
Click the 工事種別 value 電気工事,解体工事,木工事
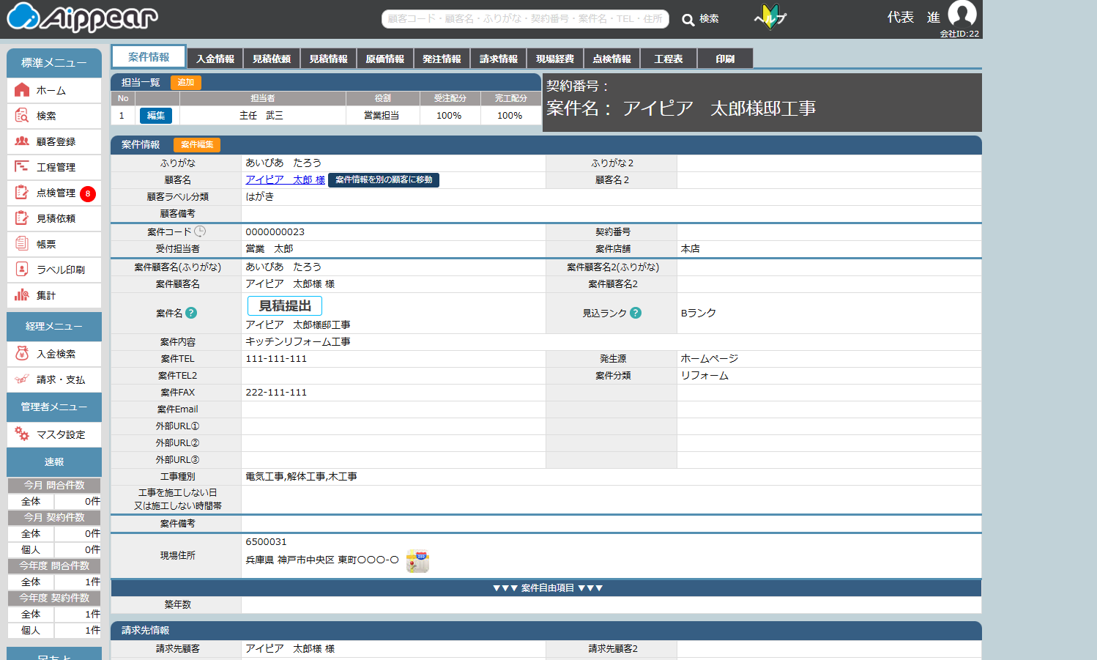point(301,477)
